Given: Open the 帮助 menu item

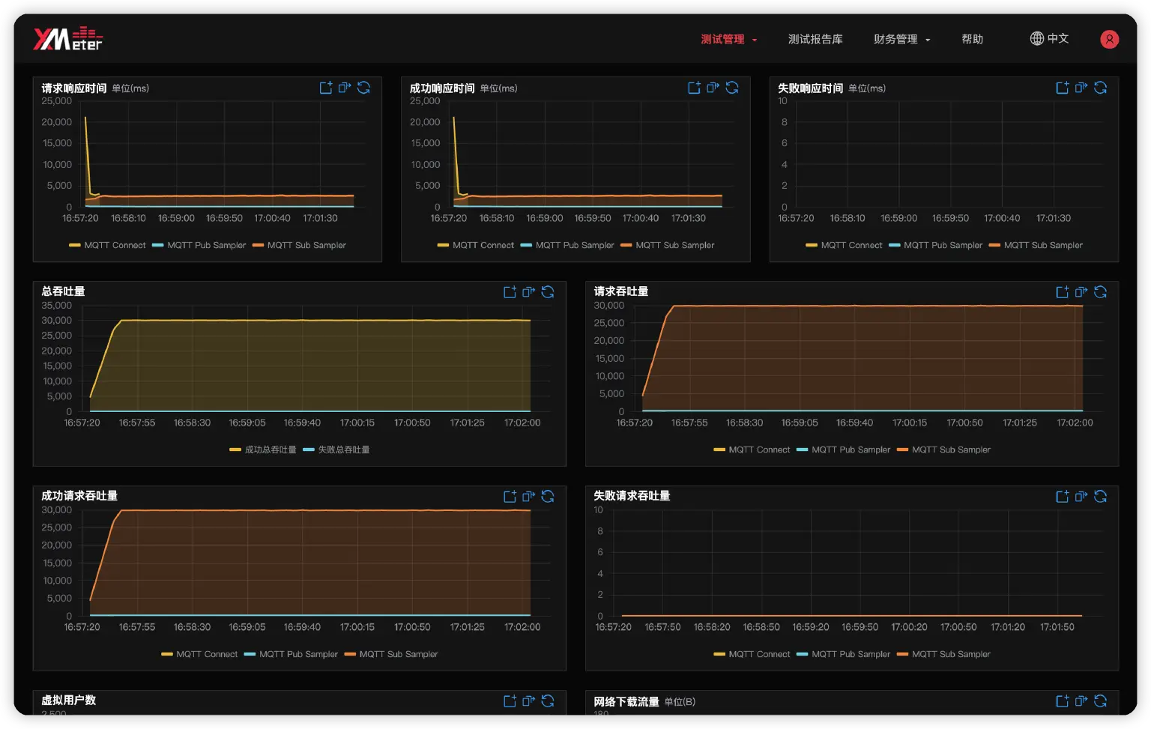Looking at the screenshot, I should 972,39.
